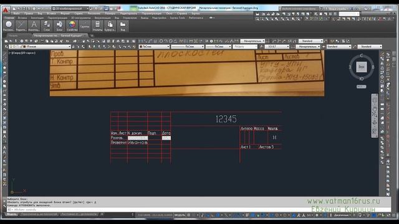Switch to the Главная ribbon tab
399x224 pixels.
pos(9,18)
